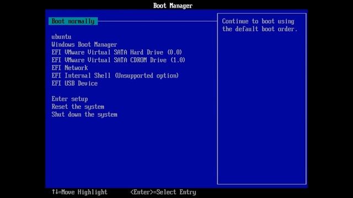Select EFI USB Device entry
The image size is (353, 198).
74,83
